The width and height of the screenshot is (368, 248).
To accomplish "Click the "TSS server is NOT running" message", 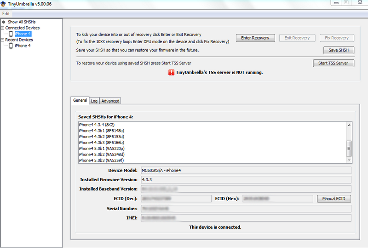I will (219, 72).
